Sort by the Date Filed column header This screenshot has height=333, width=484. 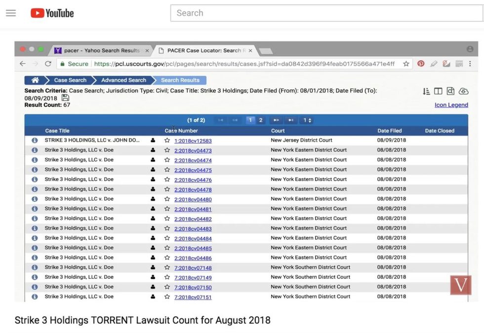(x=390, y=131)
